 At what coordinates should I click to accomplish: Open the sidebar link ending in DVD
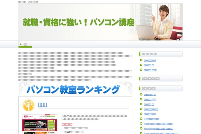pos(150,99)
